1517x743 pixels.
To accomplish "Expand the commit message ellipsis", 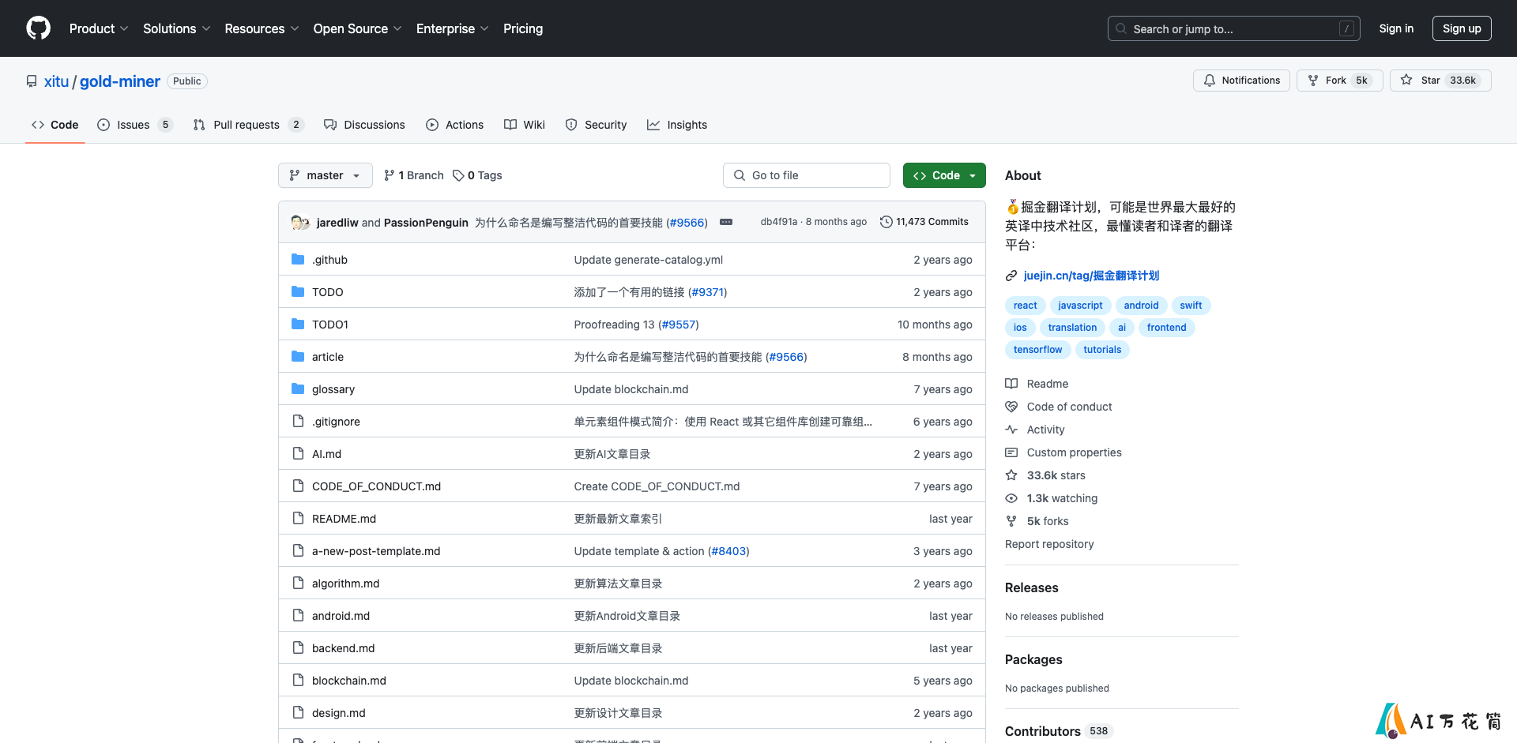I will [726, 222].
